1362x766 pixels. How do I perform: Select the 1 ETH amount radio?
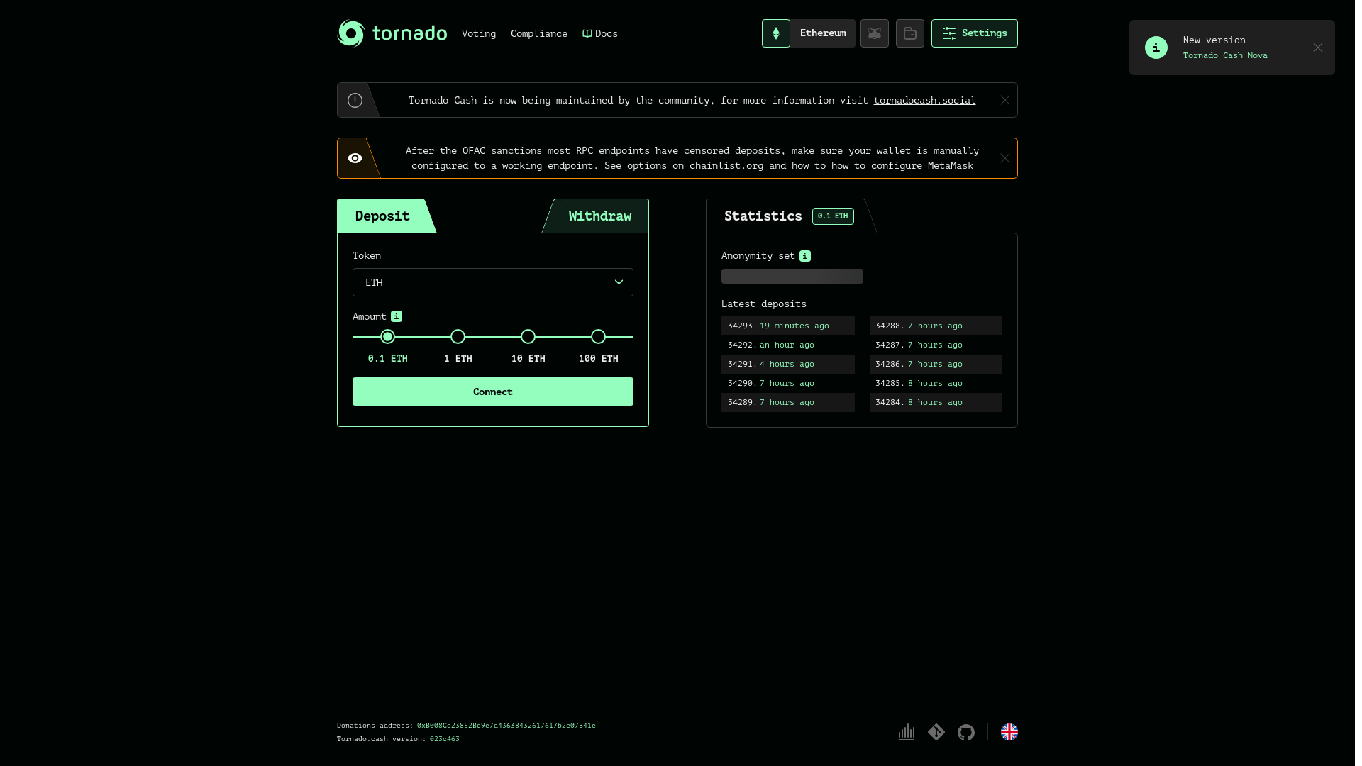458,336
